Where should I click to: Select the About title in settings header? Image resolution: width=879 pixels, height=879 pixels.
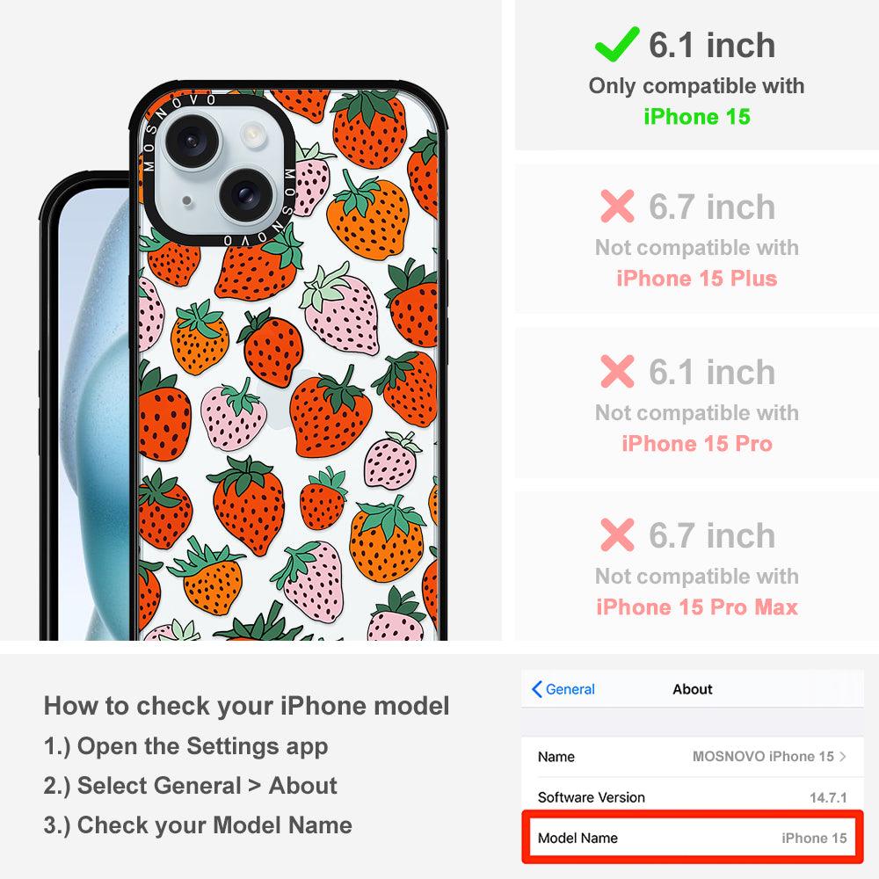(x=693, y=689)
